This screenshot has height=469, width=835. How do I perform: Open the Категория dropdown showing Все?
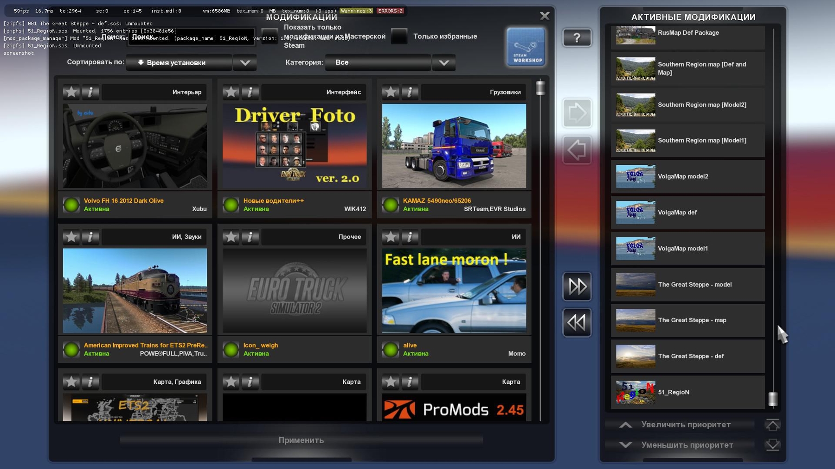pos(377,62)
